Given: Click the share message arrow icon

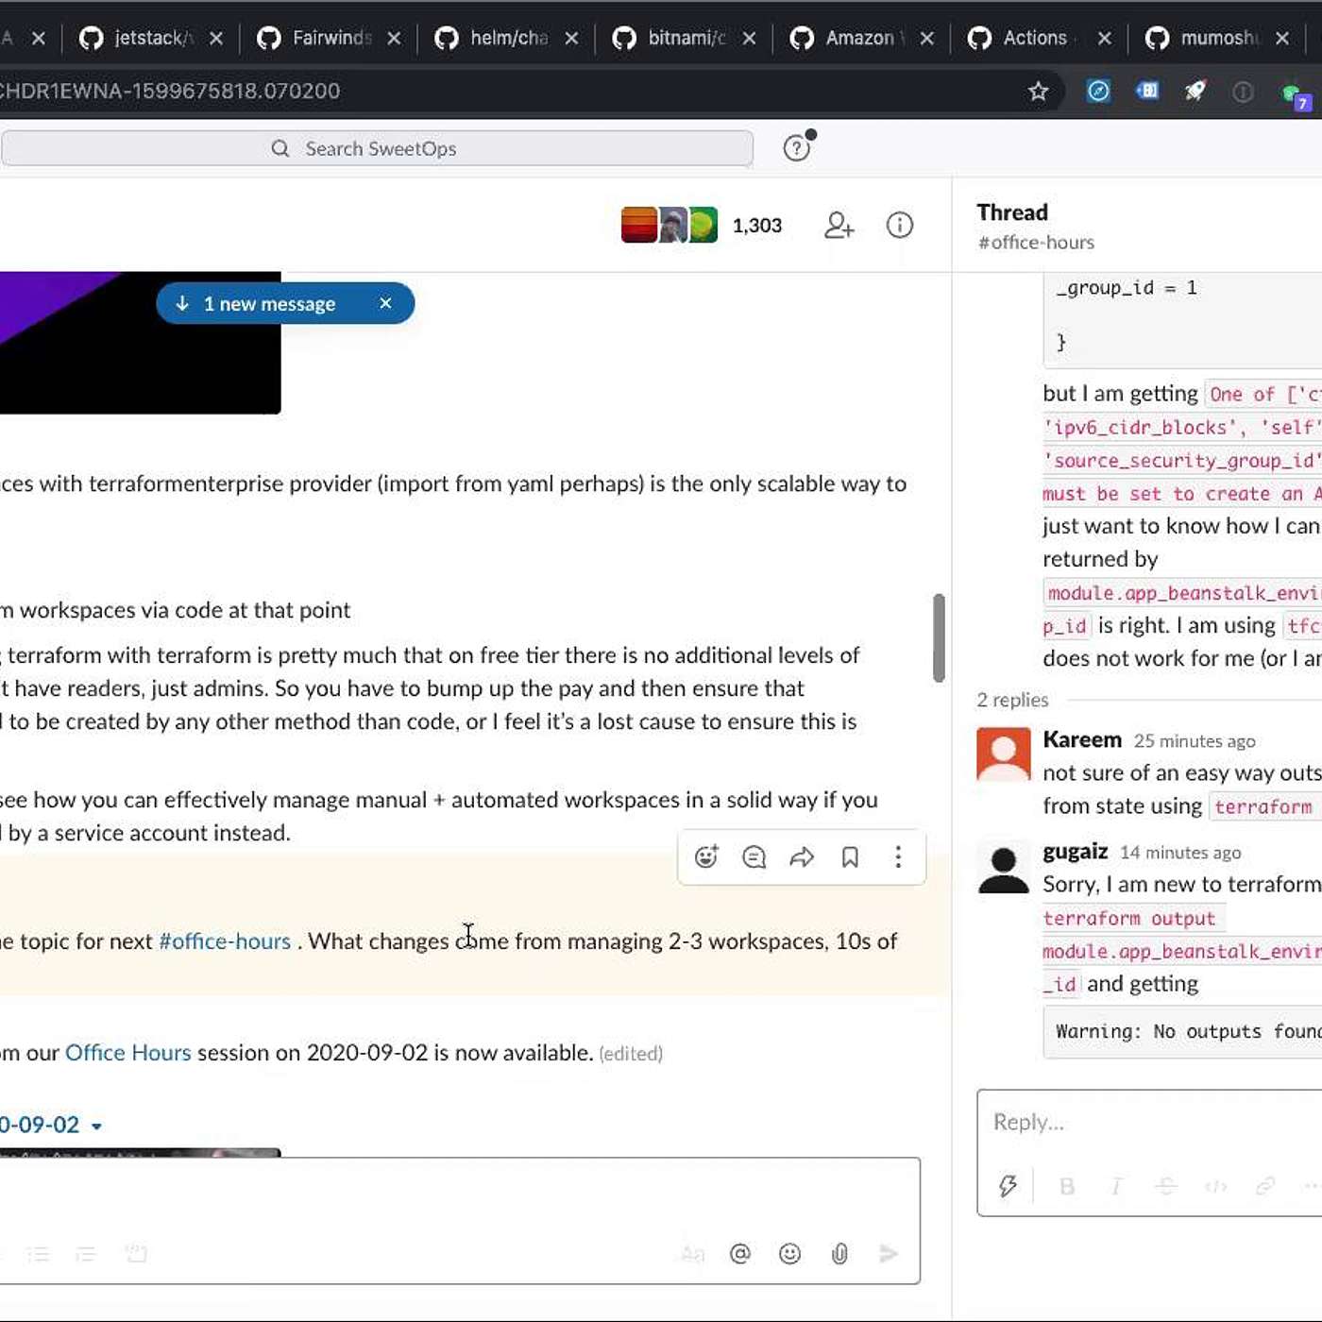Looking at the screenshot, I should coord(802,856).
